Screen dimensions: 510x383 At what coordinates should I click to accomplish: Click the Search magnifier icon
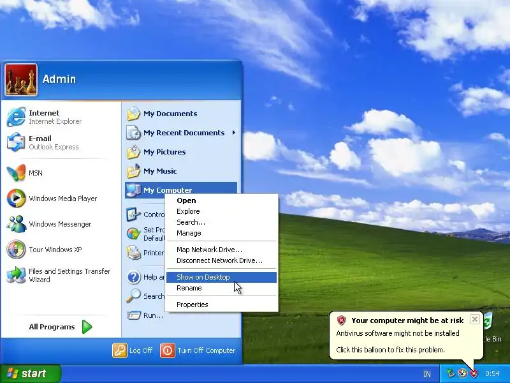(x=133, y=296)
